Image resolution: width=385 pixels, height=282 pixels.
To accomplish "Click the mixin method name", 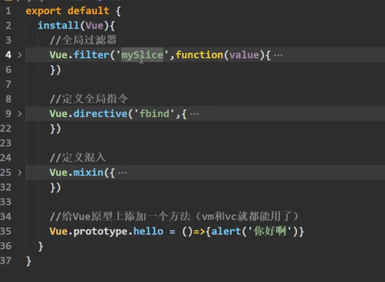I will pyautogui.click(x=88, y=173).
